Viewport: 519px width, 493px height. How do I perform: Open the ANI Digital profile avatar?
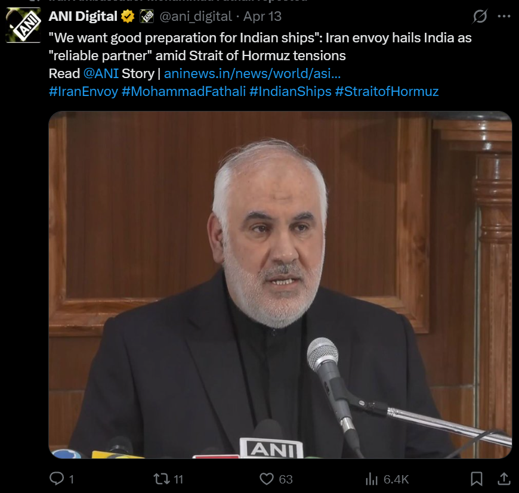click(23, 26)
